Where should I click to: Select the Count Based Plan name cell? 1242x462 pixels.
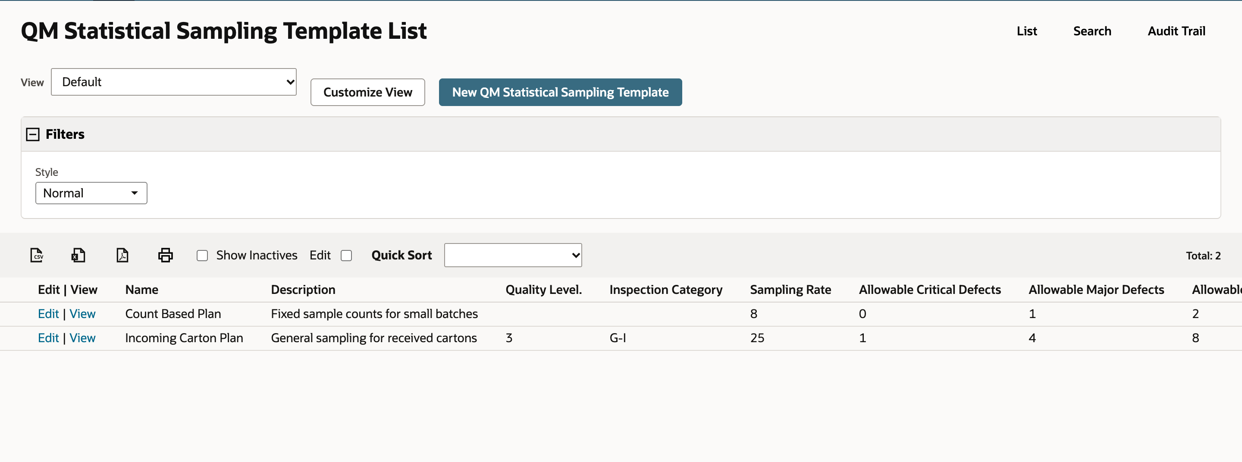(173, 314)
